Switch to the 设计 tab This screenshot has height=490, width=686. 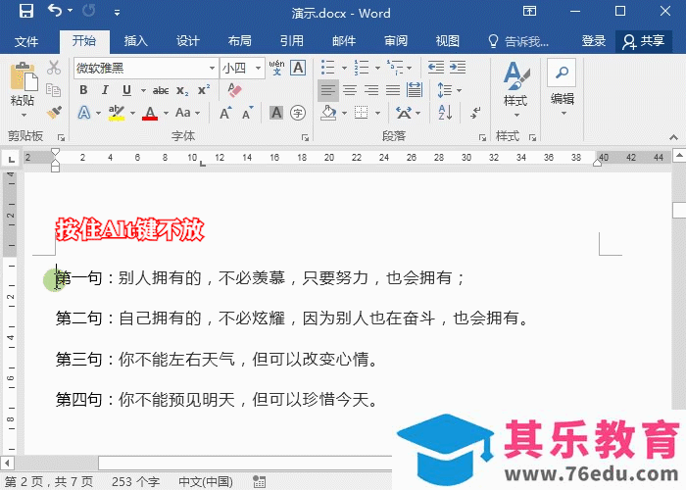click(x=188, y=41)
